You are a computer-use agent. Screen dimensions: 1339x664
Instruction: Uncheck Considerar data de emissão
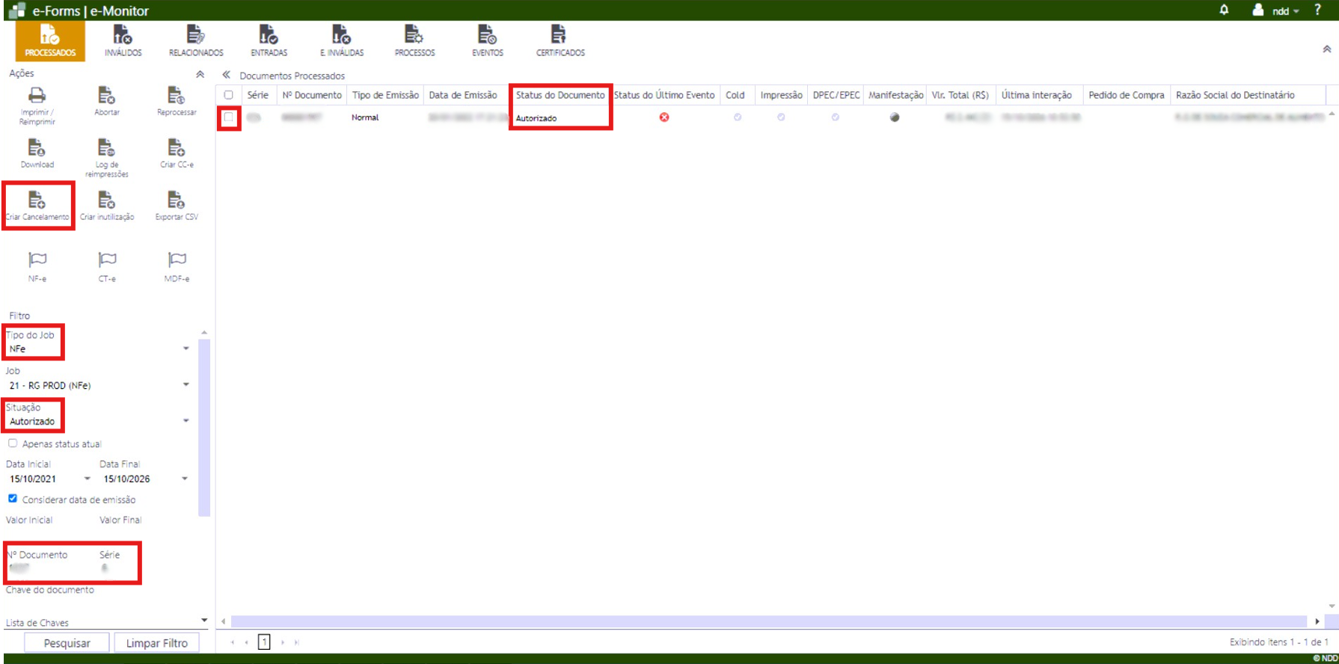click(13, 499)
